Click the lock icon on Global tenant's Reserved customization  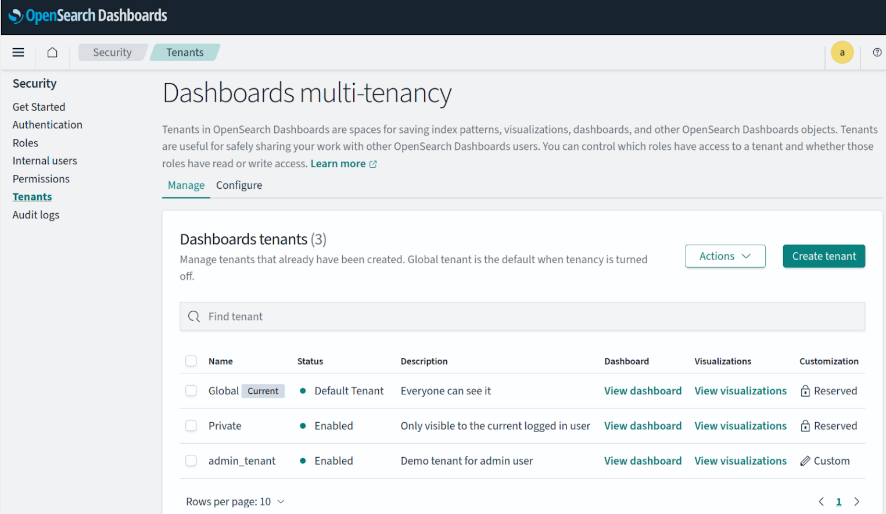805,391
